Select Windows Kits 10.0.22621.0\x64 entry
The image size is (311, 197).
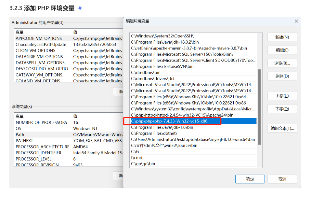(x=193, y=97)
